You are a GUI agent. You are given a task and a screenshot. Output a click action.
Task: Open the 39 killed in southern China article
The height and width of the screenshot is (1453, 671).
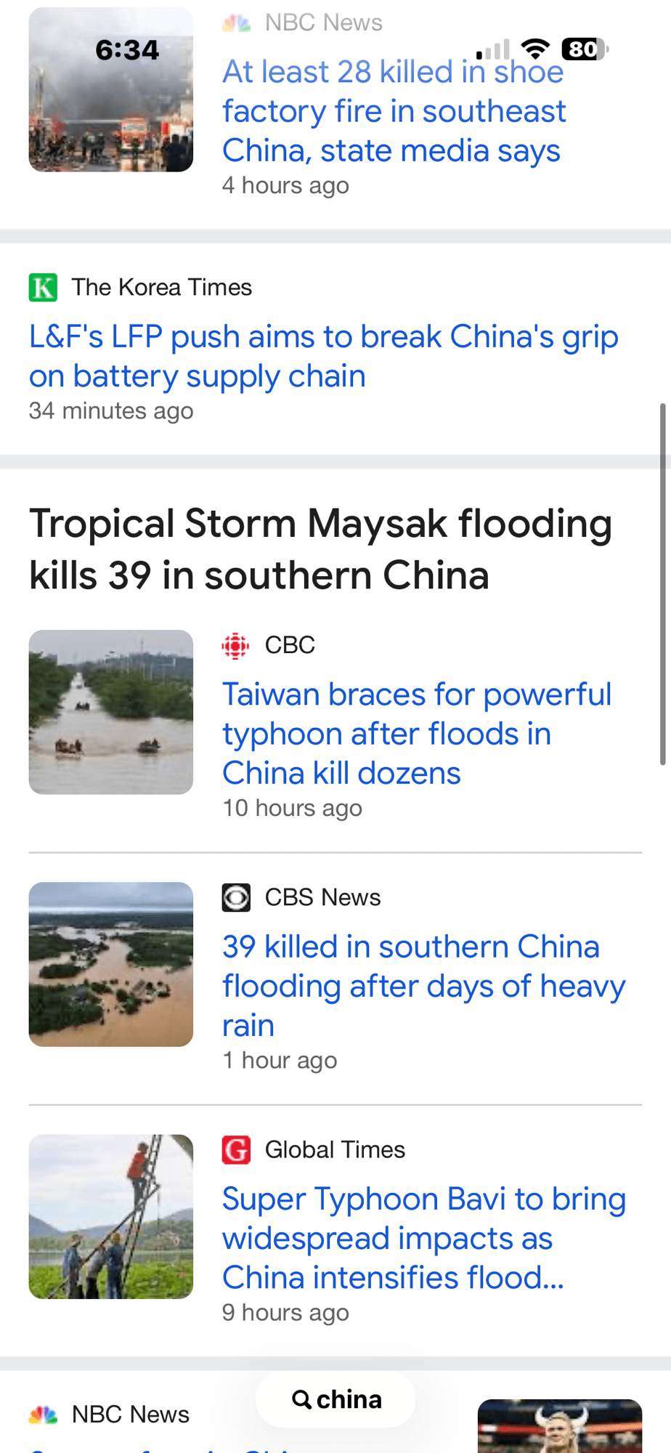coord(423,986)
